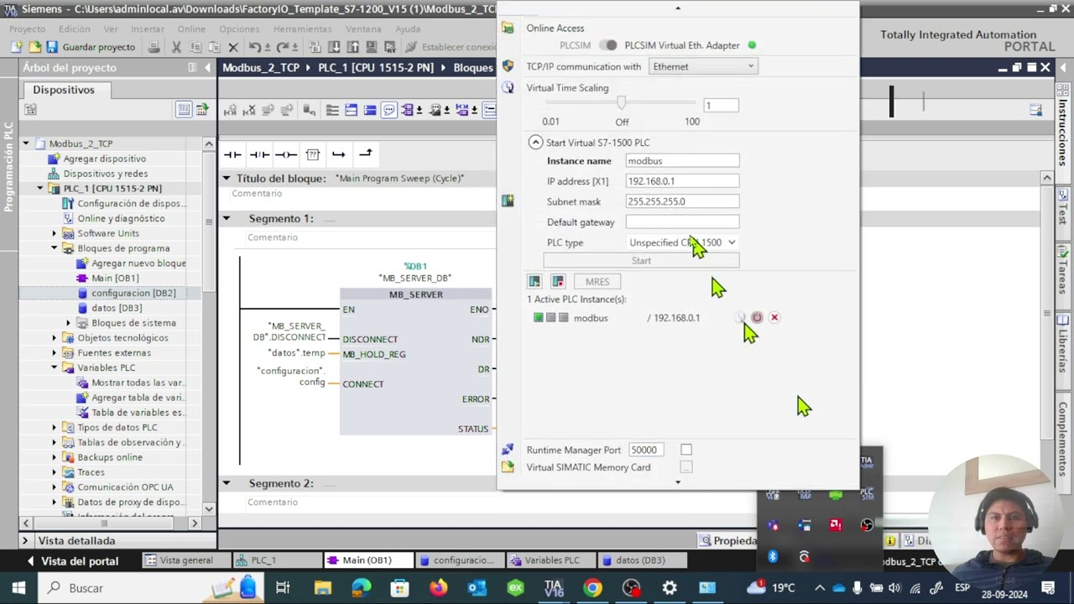Screen dimensions: 1074x604
Task: Open the Propiedades inspector tab
Action: coord(727,541)
